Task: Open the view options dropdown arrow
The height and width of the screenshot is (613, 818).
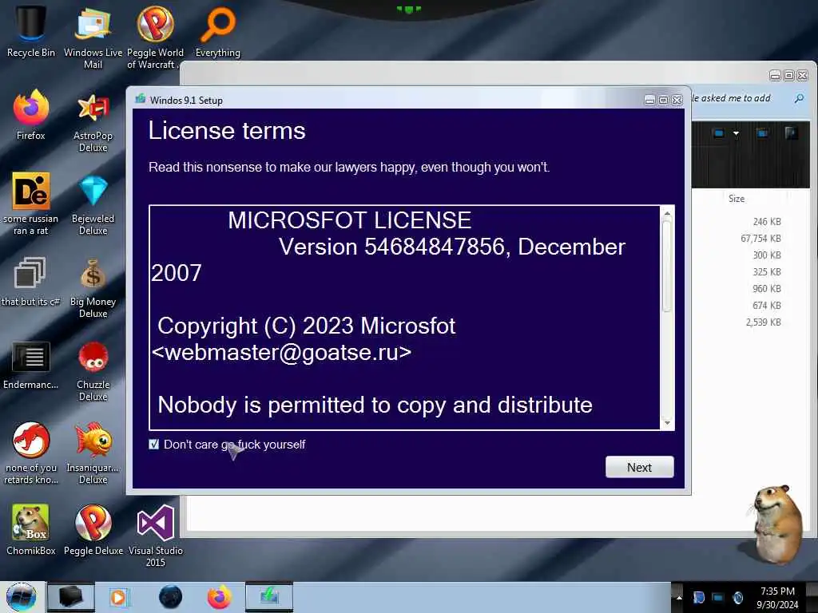Action: click(x=736, y=133)
